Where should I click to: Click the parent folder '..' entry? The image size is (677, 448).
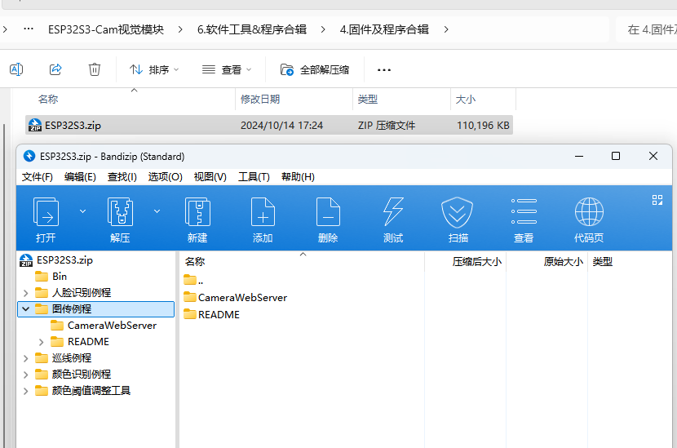193,281
